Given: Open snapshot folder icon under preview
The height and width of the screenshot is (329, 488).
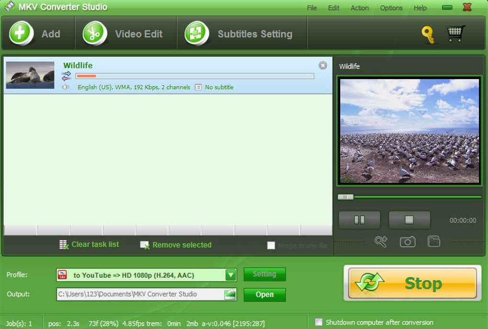Looking at the screenshot, I should (433, 241).
